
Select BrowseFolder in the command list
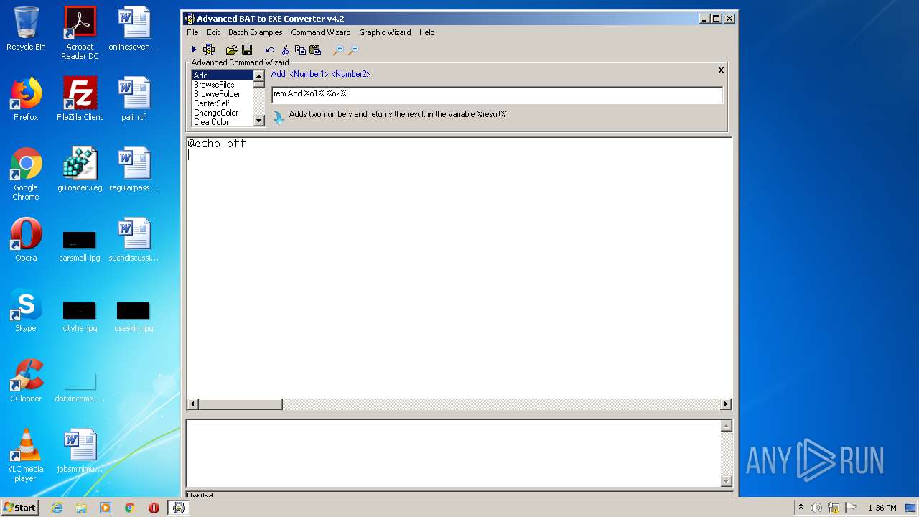coord(223,94)
